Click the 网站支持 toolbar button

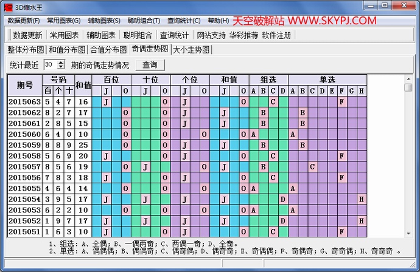click(211, 35)
